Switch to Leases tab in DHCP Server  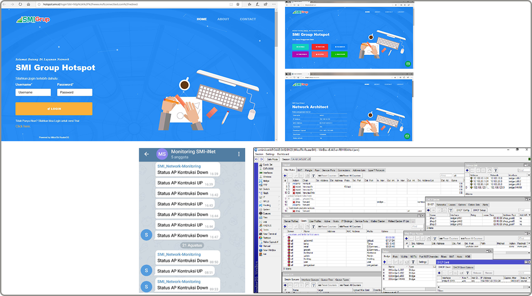pyautogui.click(x=452, y=205)
